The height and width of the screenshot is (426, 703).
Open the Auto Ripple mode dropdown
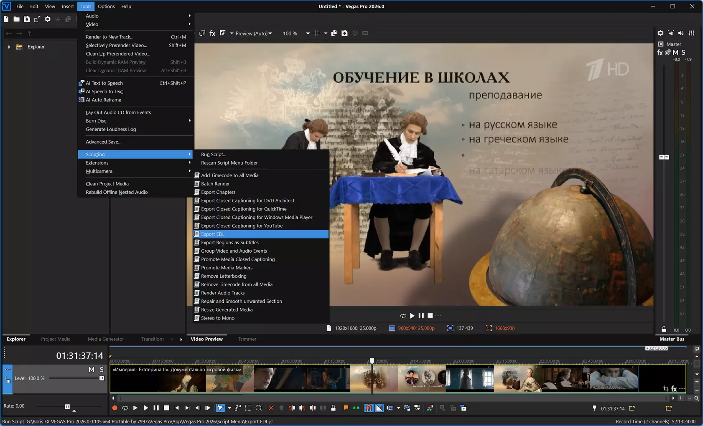coord(398,408)
